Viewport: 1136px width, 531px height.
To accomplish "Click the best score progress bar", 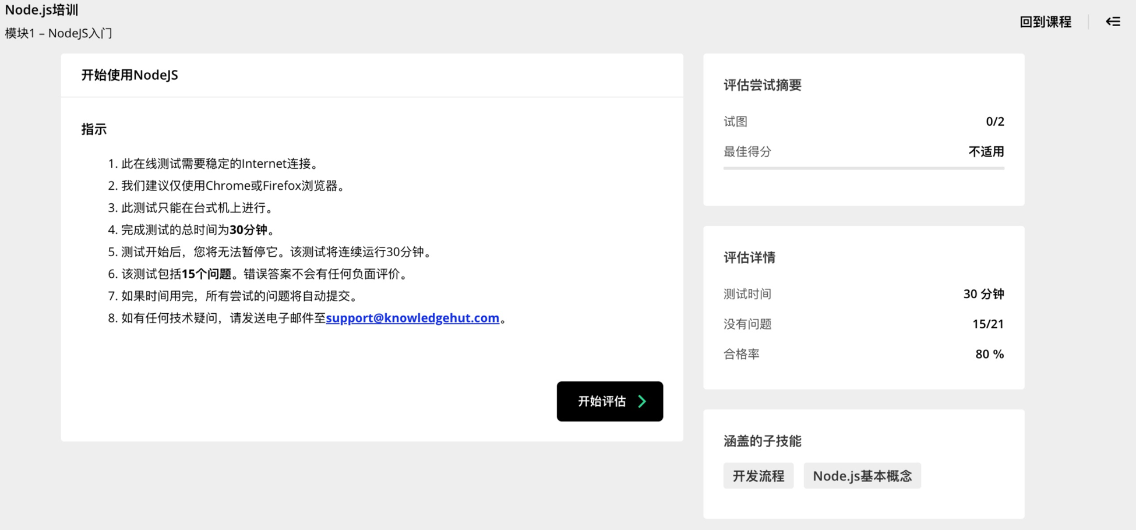I will [863, 168].
